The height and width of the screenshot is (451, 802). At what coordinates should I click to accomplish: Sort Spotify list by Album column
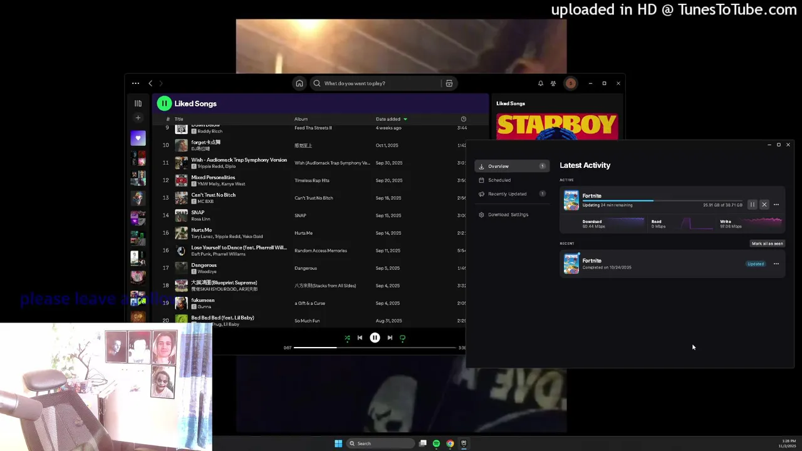(x=301, y=119)
